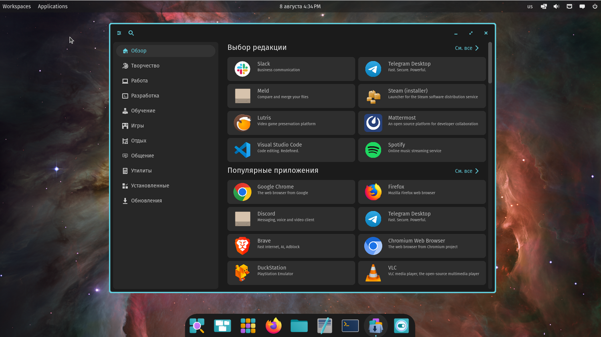Click the vertical scrollbar in the store
This screenshot has height=337, width=601.
[490, 63]
